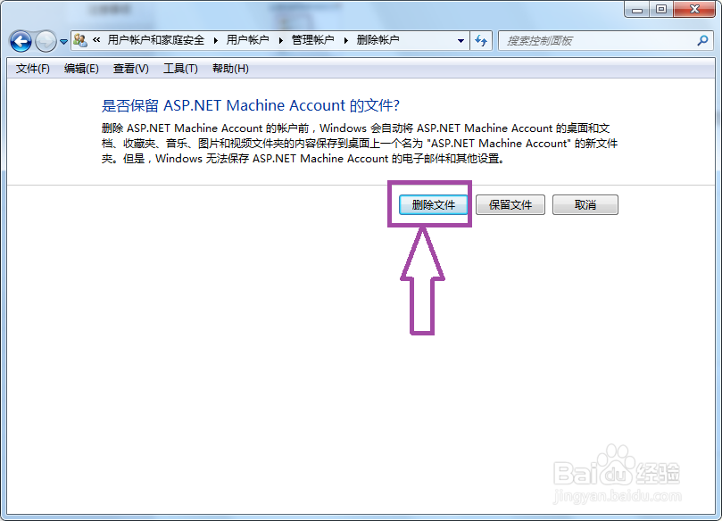Click the Back navigation arrow
The width and height of the screenshot is (722, 521).
click(21, 41)
